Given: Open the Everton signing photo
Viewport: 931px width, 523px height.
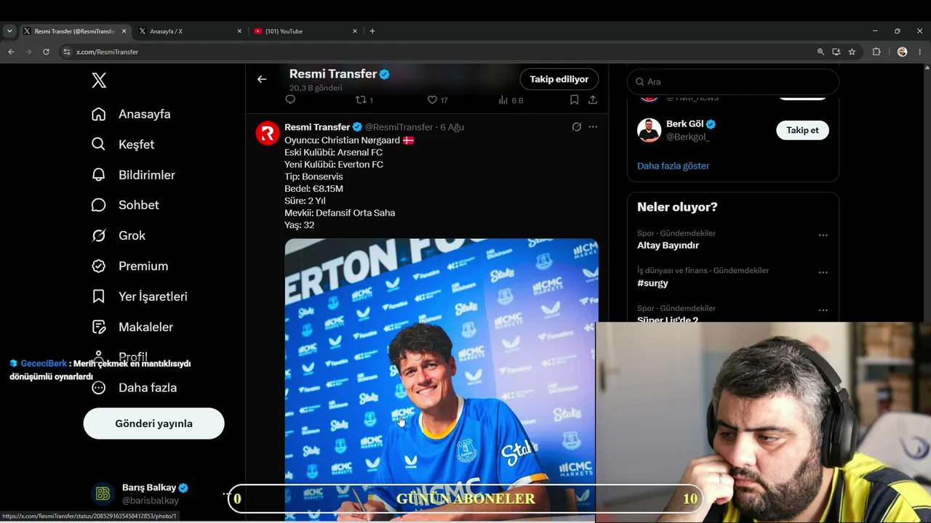Looking at the screenshot, I should (x=441, y=380).
